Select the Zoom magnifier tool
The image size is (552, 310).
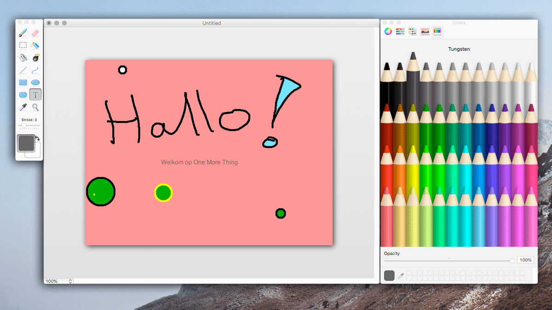(35, 107)
